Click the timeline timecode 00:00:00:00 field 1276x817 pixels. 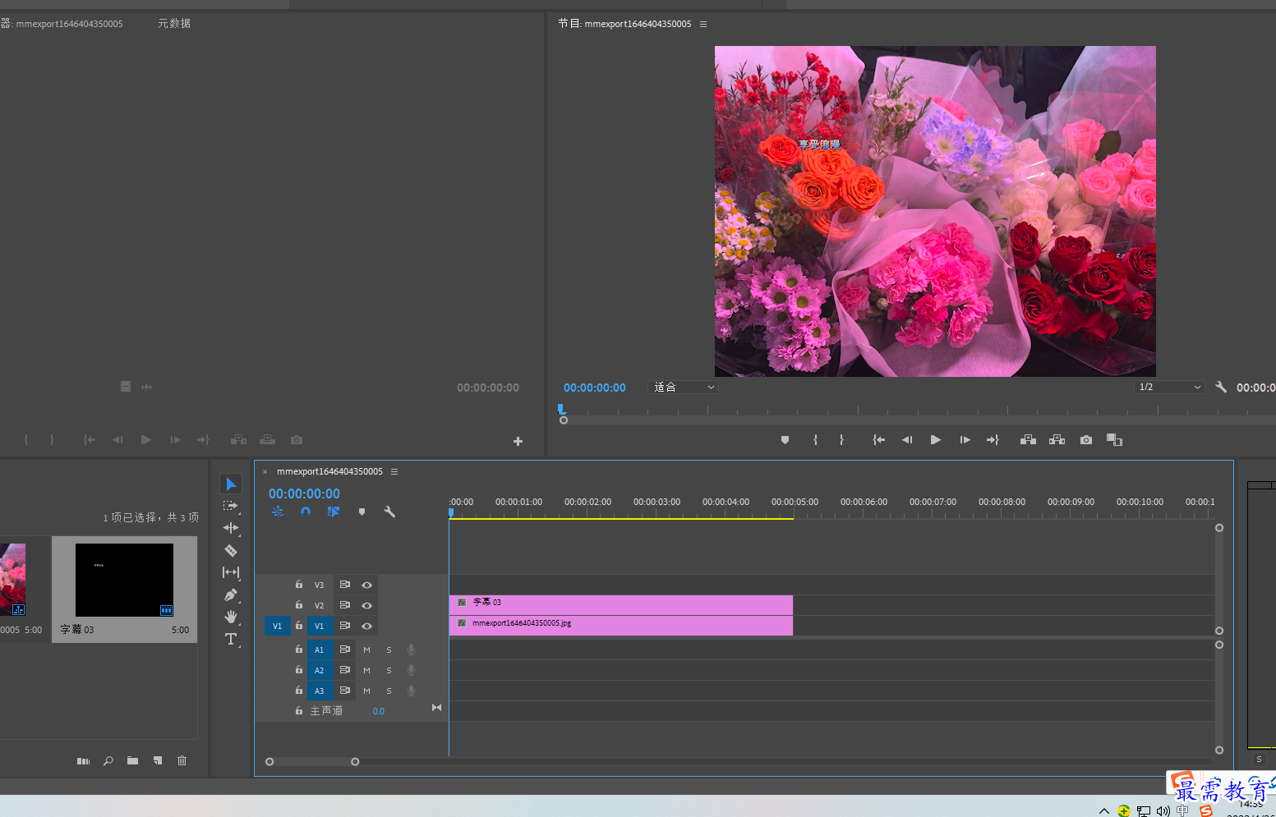304,493
